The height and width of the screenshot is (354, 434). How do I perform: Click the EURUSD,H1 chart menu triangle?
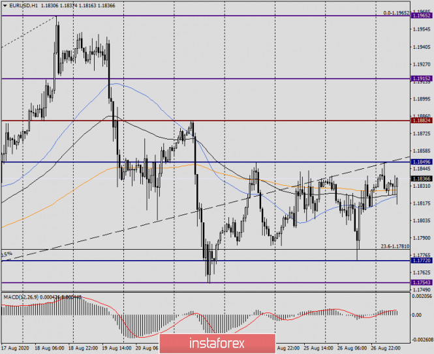(5, 5)
